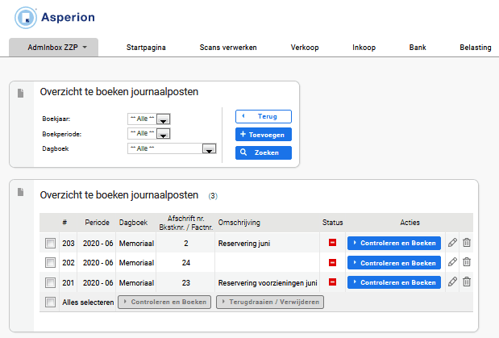Click red status icon for Reservering juni
This screenshot has height=338, width=499.
click(x=333, y=243)
